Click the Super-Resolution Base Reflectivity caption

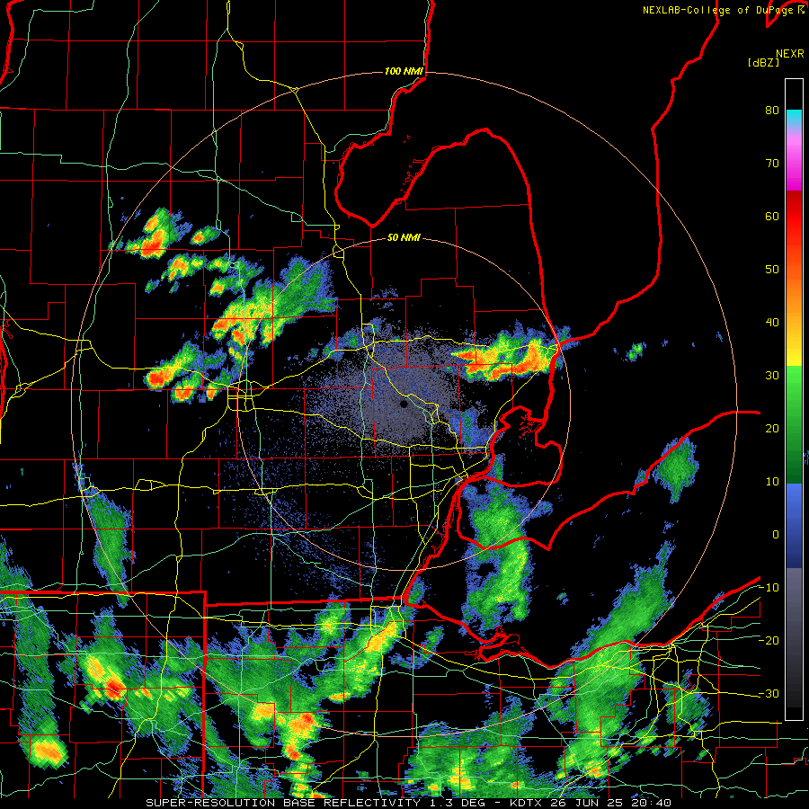[x=408, y=803]
